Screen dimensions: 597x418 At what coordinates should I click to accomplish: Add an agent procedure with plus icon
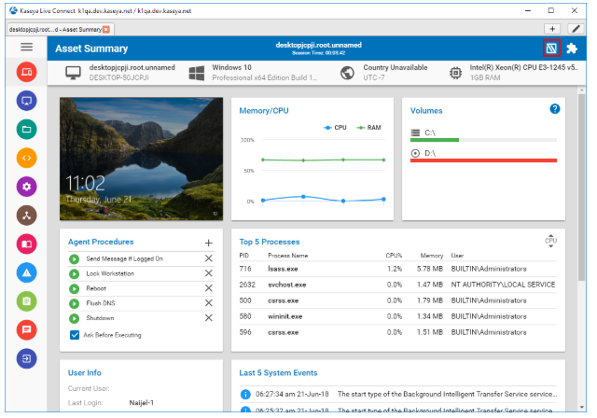pyautogui.click(x=209, y=243)
